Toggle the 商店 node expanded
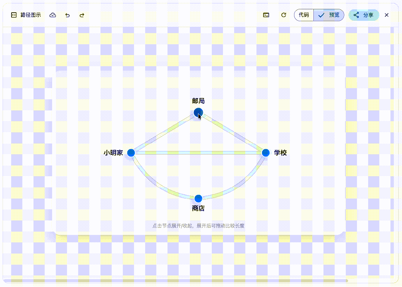Viewport: 402px width, 287px height. pos(198,198)
